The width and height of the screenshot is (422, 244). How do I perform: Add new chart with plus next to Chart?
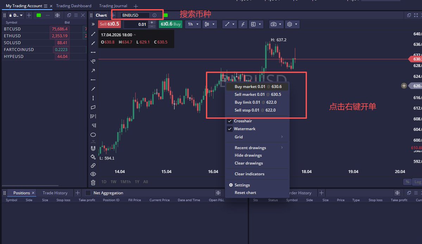[113, 15]
